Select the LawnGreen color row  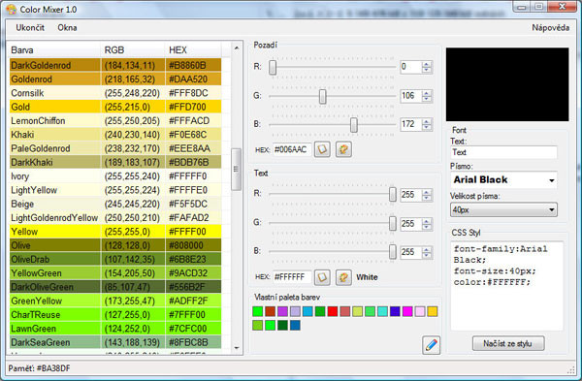coord(115,329)
